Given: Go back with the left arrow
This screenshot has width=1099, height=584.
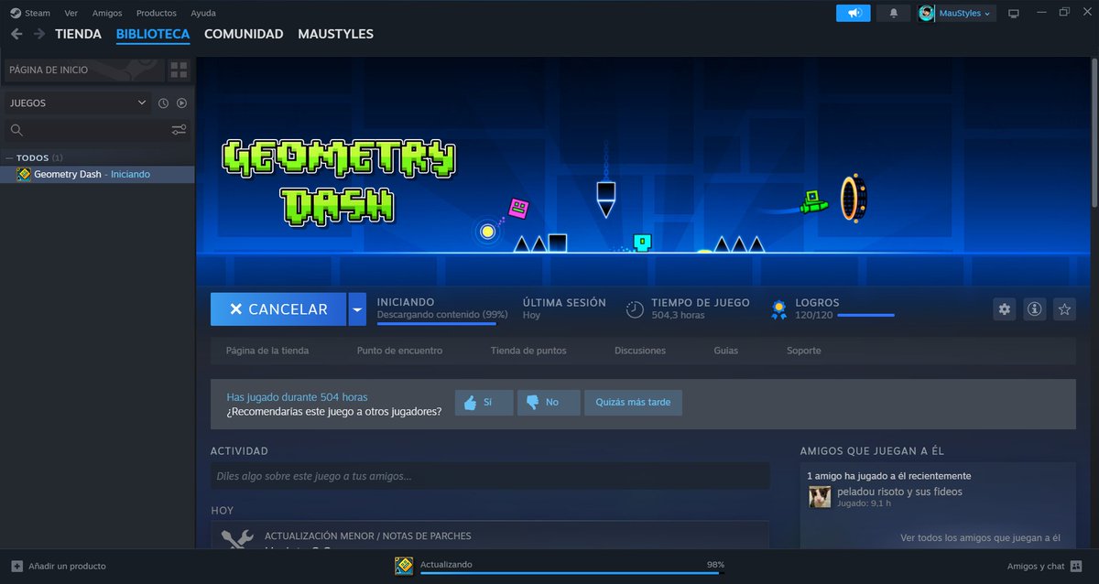Looking at the screenshot, I should [16, 34].
